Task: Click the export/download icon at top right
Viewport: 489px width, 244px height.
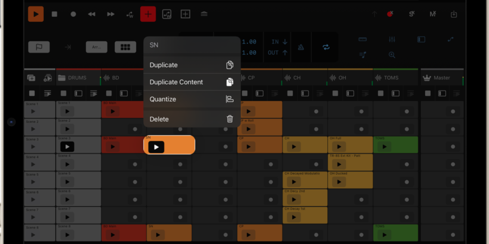Action: 454,14
